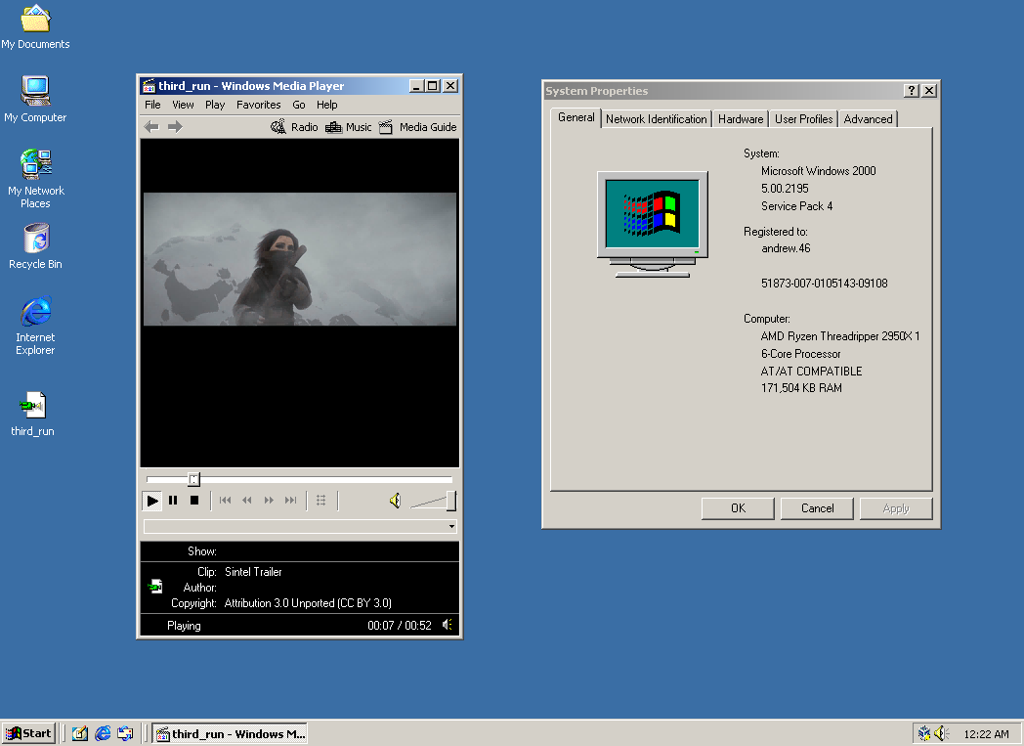Click the Windows logo monitor image
Screen dimensions: 1024x746
click(x=653, y=224)
